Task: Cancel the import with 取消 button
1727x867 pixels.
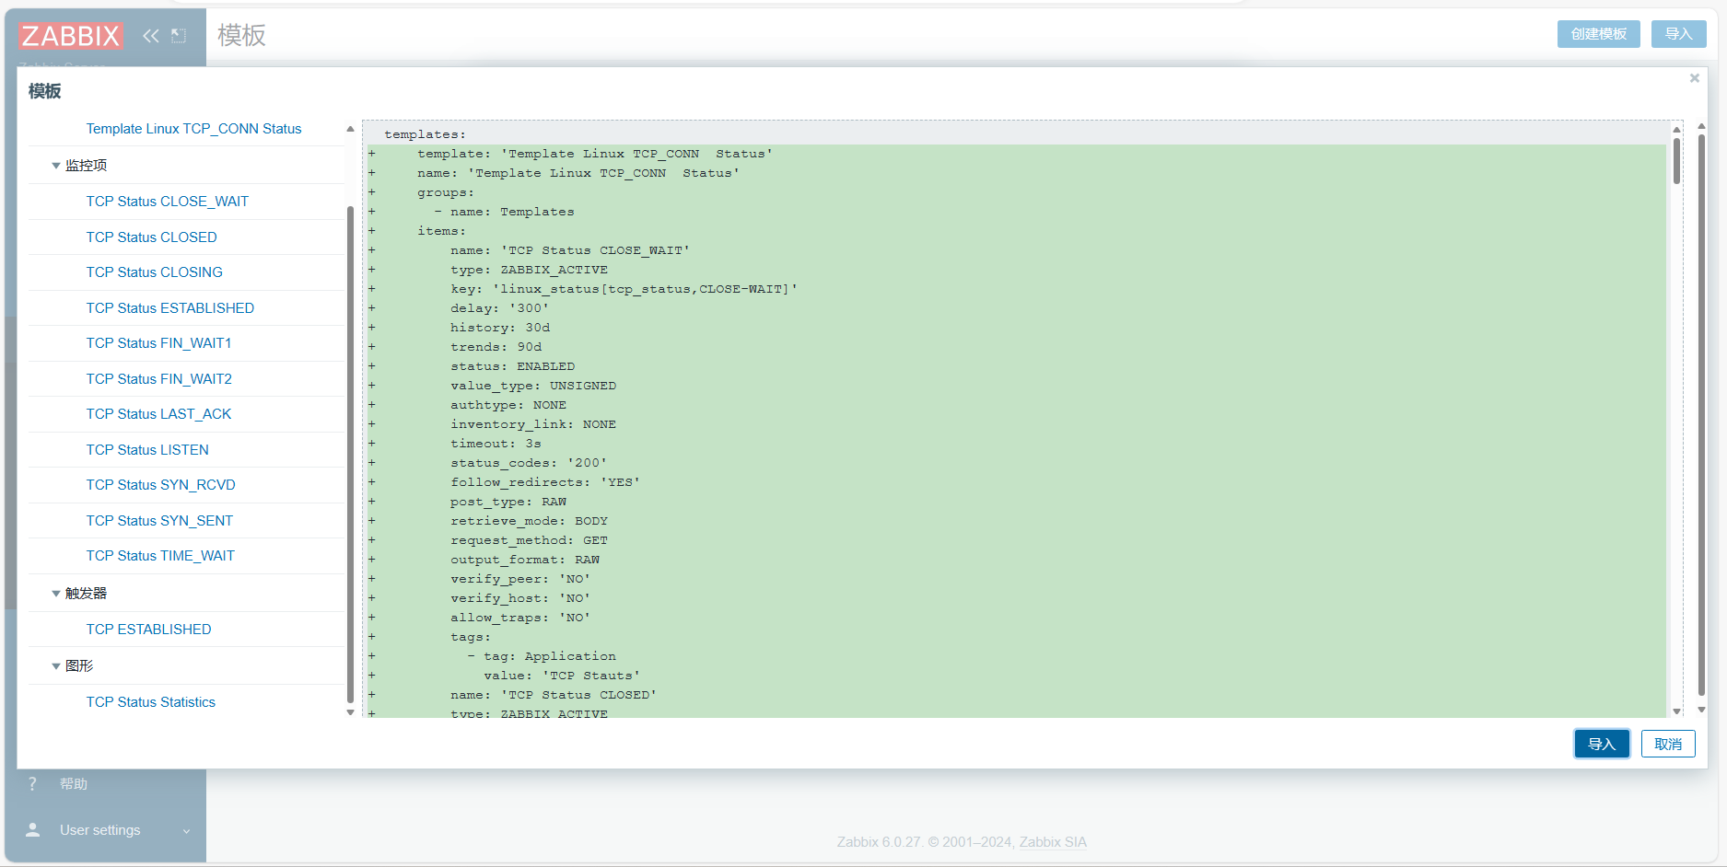Action: pyautogui.click(x=1668, y=744)
